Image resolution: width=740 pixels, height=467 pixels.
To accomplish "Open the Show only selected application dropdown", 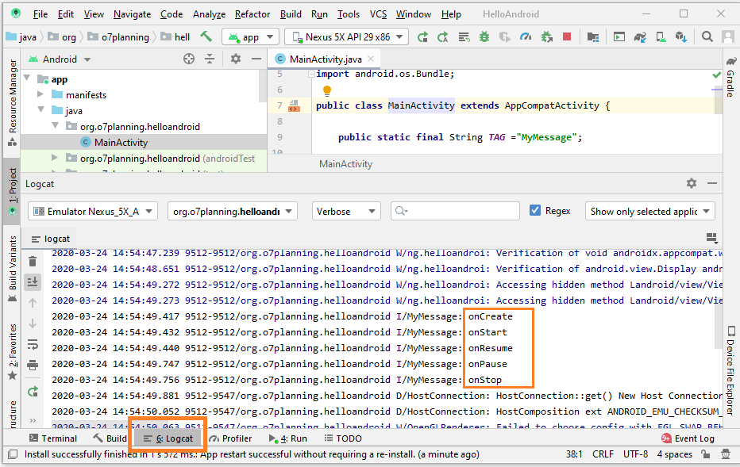I will tap(649, 211).
